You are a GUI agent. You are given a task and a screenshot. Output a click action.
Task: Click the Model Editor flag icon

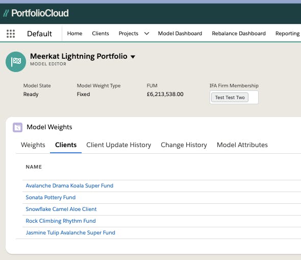tap(16, 62)
